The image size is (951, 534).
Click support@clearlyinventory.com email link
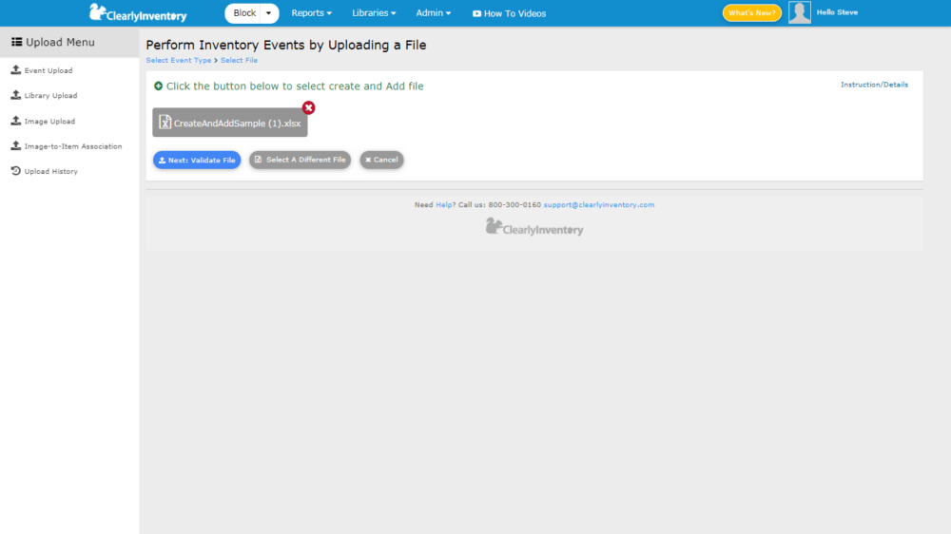coord(598,205)
